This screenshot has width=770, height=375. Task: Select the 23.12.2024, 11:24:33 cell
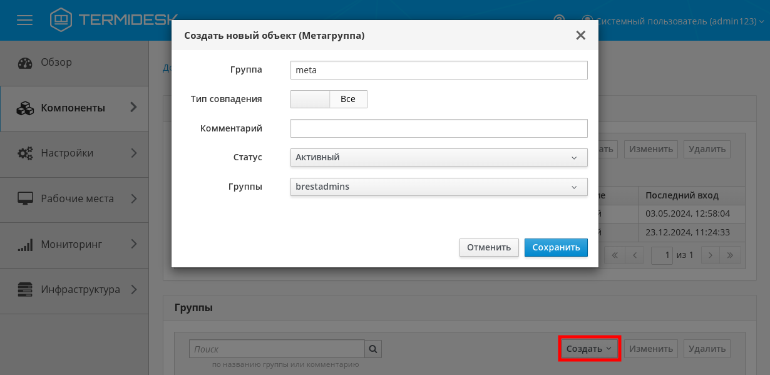[x=692, y=232]
